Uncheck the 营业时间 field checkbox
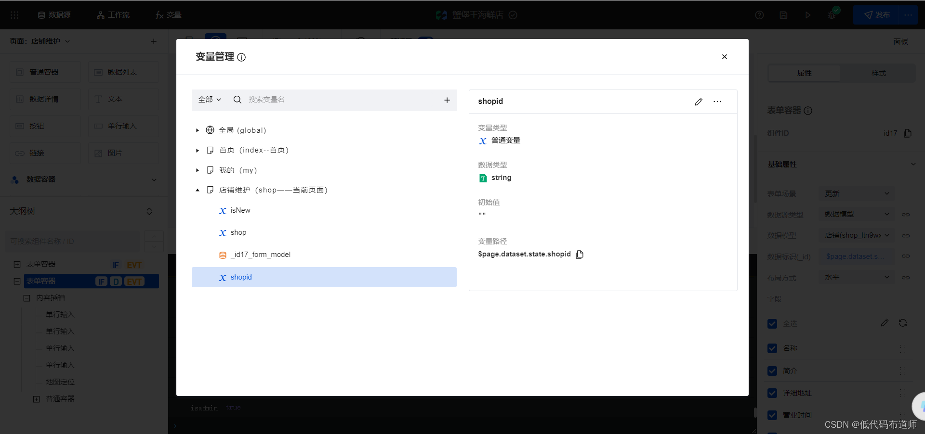925x434 pixels. pos(772,415)
